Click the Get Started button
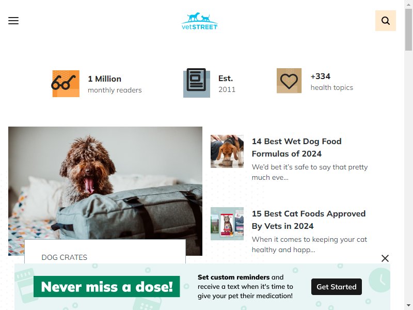This screenshot has height=310, width=413. click(x=337, y=287)
